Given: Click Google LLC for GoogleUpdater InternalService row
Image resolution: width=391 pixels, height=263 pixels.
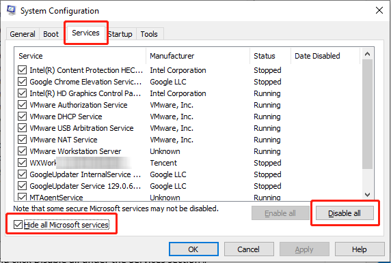Looking at the screenshot, I should pyautogui.click(x=168, y=174).
